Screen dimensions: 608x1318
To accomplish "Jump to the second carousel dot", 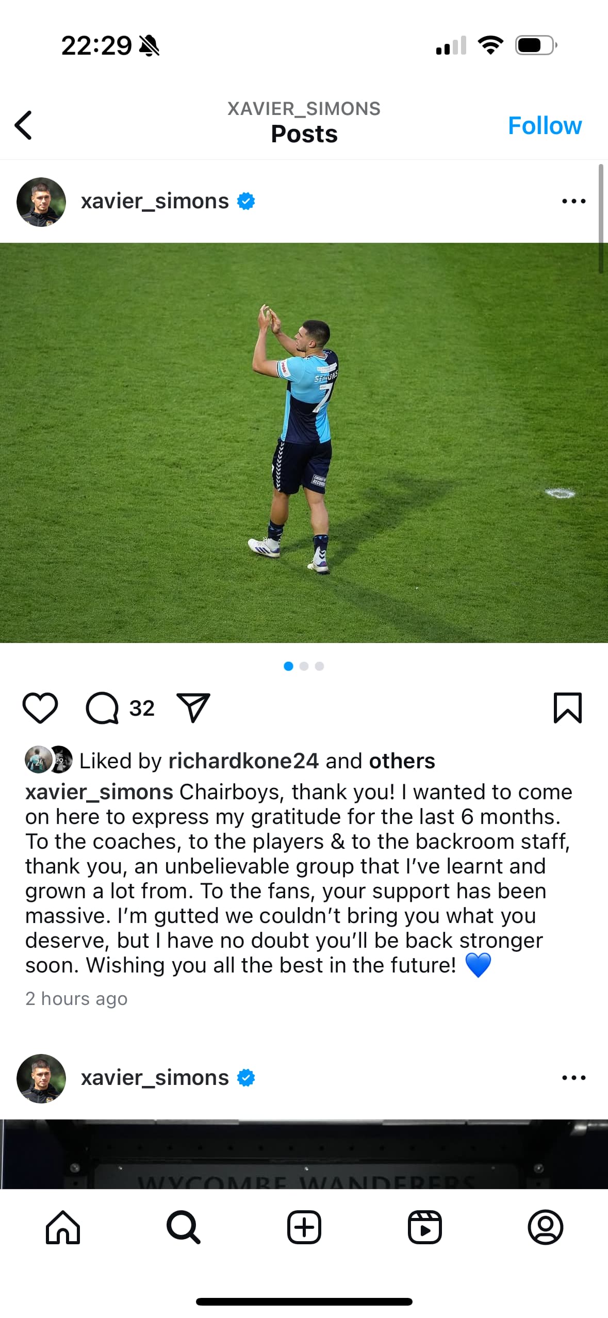I will click(x=304, y=666).
